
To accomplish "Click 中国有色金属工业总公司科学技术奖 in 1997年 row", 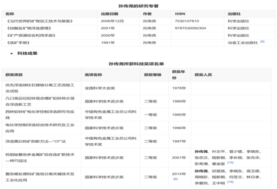I will tap(111, 141).
